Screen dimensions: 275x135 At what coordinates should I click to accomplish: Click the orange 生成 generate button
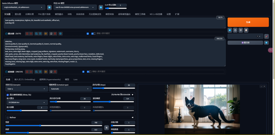pyautogui.click(x=248, y=22)
